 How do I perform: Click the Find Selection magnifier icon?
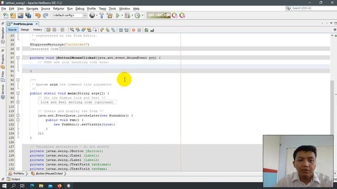(x=72, y=30)
